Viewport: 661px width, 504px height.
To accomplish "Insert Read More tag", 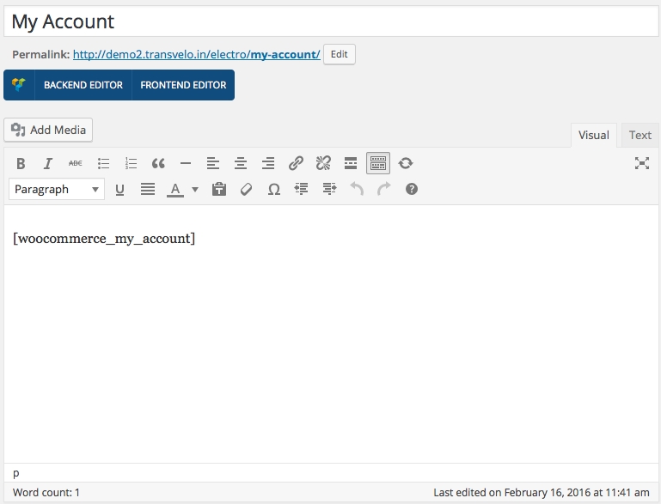I will tap(351, 163).
